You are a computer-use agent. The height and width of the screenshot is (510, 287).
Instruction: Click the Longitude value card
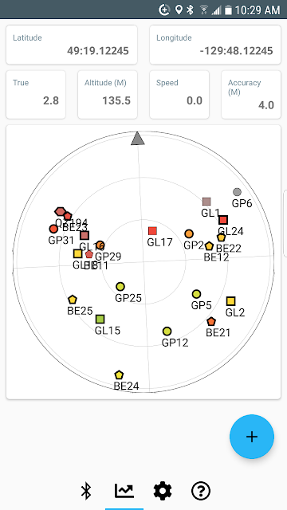pos(215,45)
